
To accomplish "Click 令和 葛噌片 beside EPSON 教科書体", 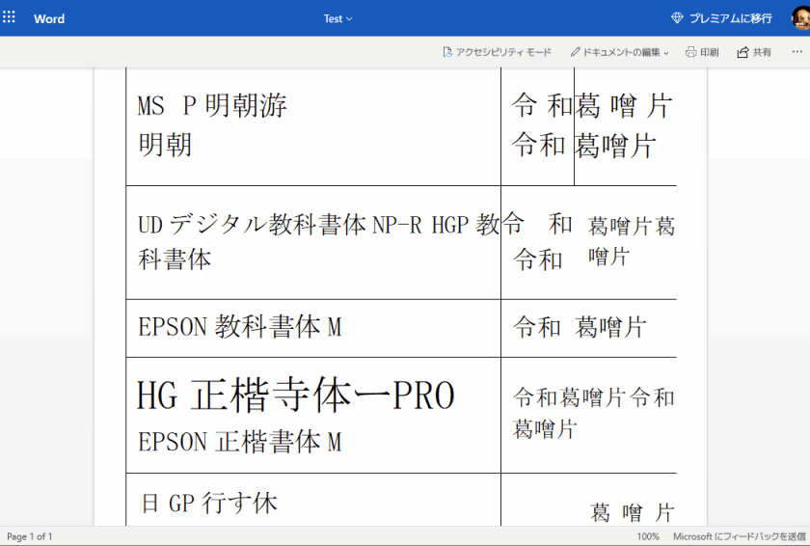I will pos(580,327).
